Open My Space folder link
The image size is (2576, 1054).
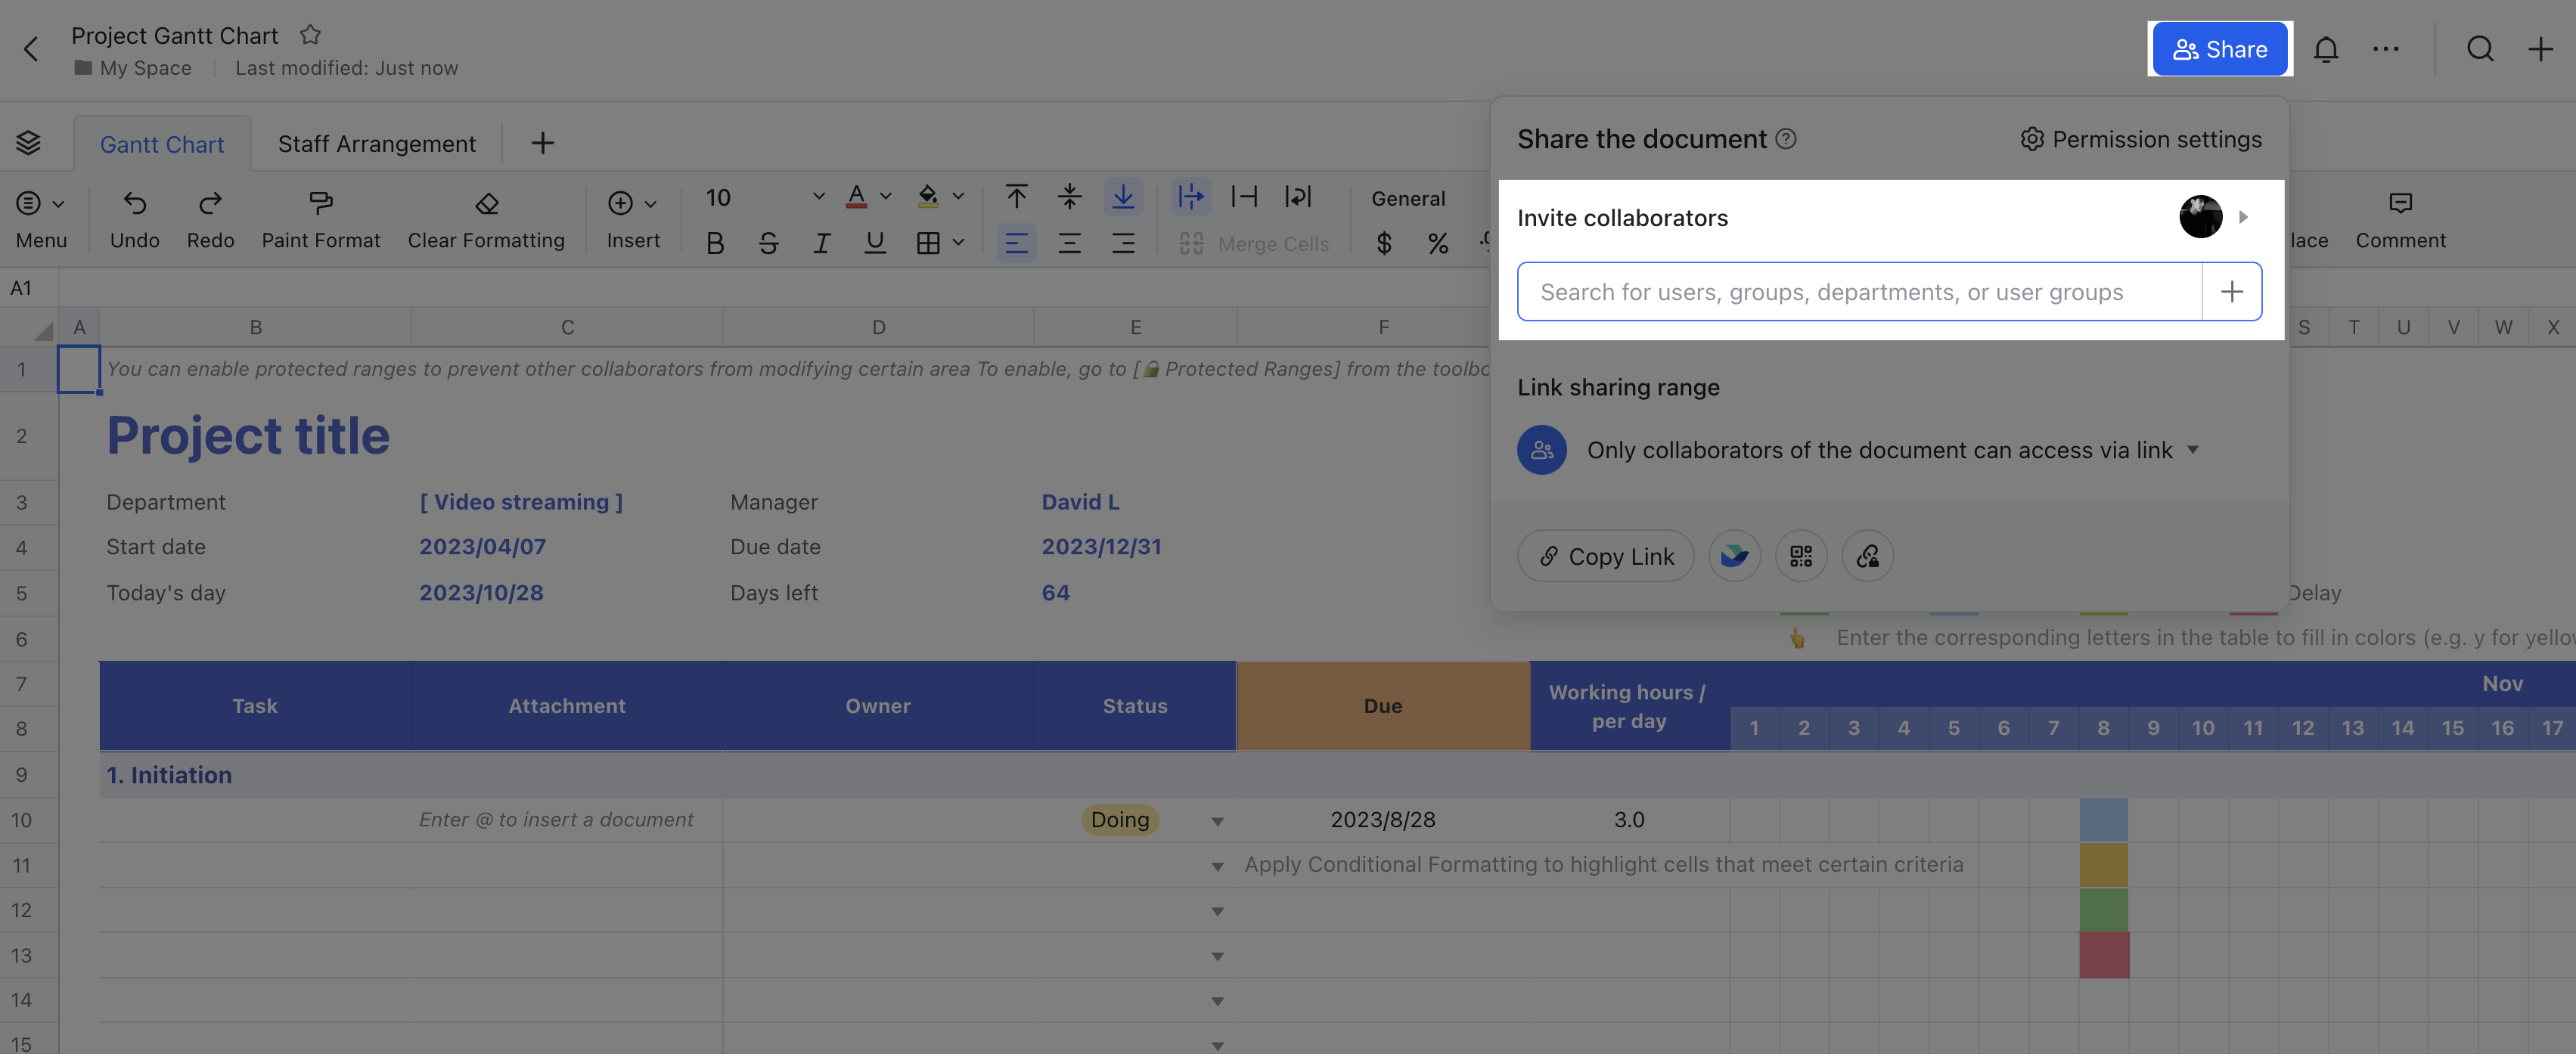pyautogui.click(x=133, y=68)
